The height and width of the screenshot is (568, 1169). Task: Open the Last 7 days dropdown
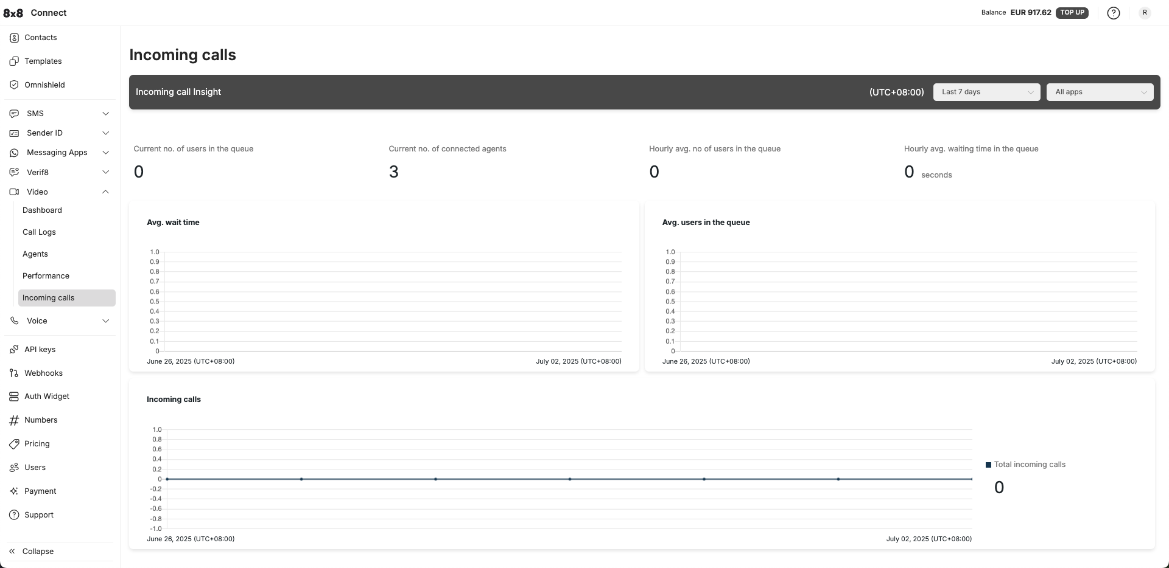tap(986, 92)
